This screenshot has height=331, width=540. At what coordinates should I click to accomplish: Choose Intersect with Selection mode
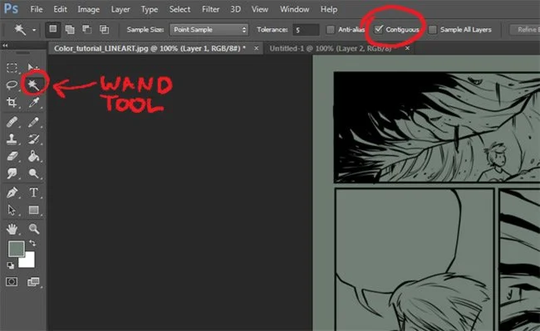pos(104,30)
